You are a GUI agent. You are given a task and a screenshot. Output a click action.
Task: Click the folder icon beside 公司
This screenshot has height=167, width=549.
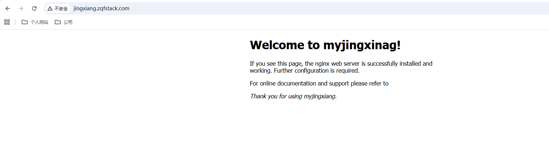pos(58,22)
